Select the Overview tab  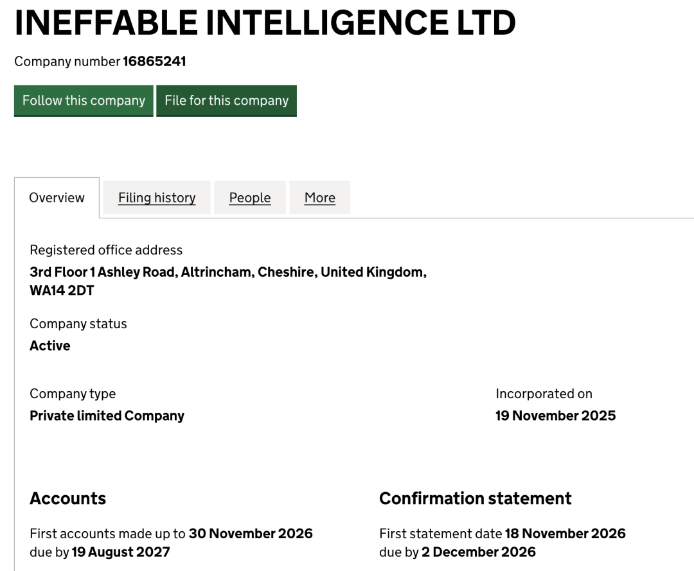[x=57, y=198]
